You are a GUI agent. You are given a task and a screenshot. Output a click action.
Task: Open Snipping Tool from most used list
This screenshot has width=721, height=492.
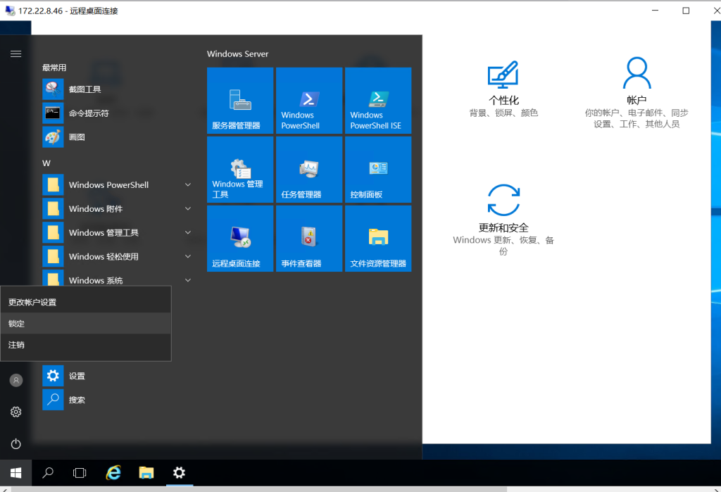(x=84, y=89)
